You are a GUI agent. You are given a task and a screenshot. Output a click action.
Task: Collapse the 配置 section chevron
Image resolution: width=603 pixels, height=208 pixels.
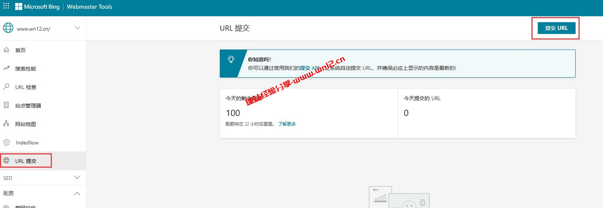pyautogui.click(x=77, y=194)
